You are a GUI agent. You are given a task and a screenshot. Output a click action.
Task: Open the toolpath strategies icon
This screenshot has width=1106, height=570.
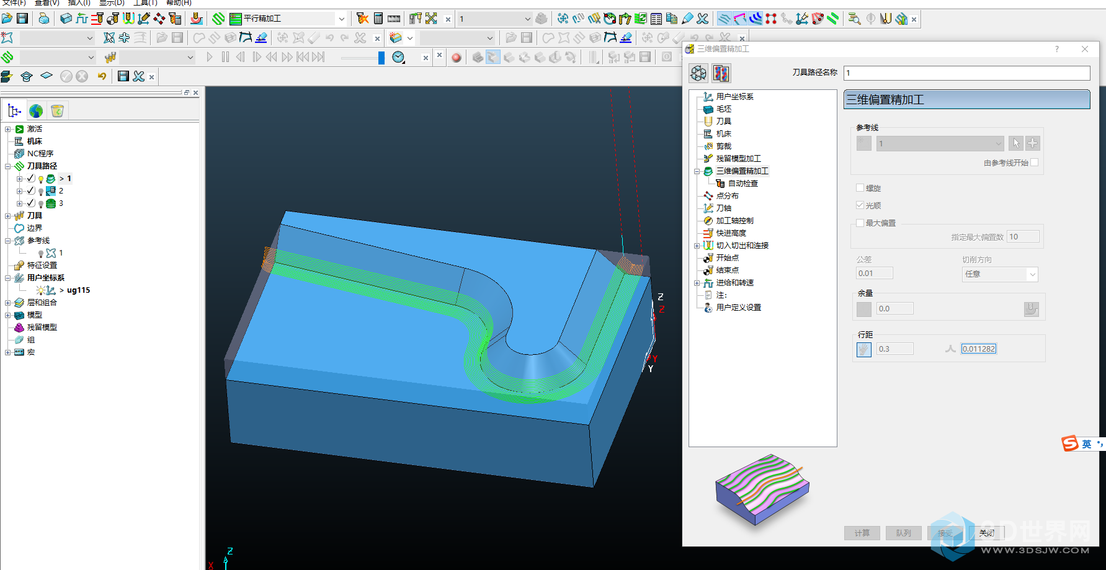(x=218, y=19)
